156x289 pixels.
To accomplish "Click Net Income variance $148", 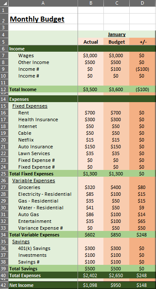I will pyautogui.click(x=142, y=285).
